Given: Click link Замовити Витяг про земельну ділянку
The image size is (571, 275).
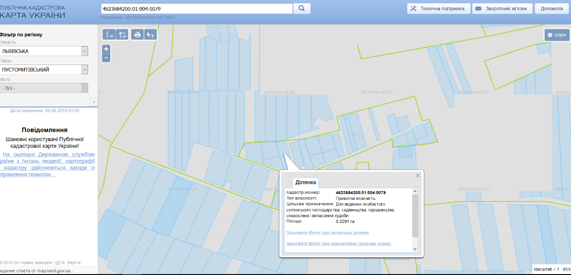Looking at the screenshot, I should 327,233.
